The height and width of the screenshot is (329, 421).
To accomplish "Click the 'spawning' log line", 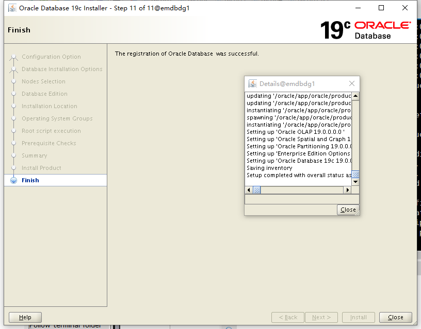I will point(299,117).
